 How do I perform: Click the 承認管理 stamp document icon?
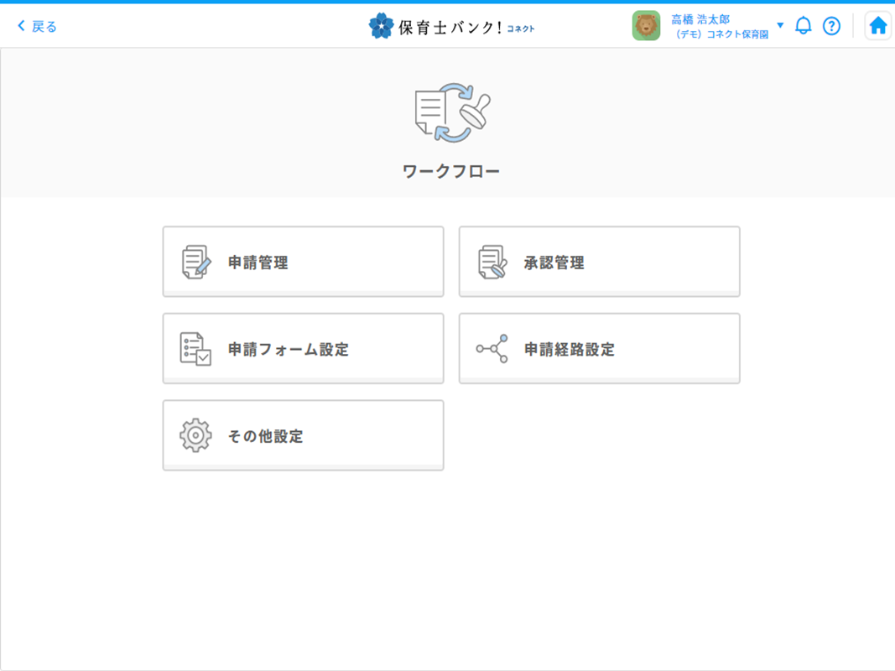pyautogui.click(x=492, y=263)
